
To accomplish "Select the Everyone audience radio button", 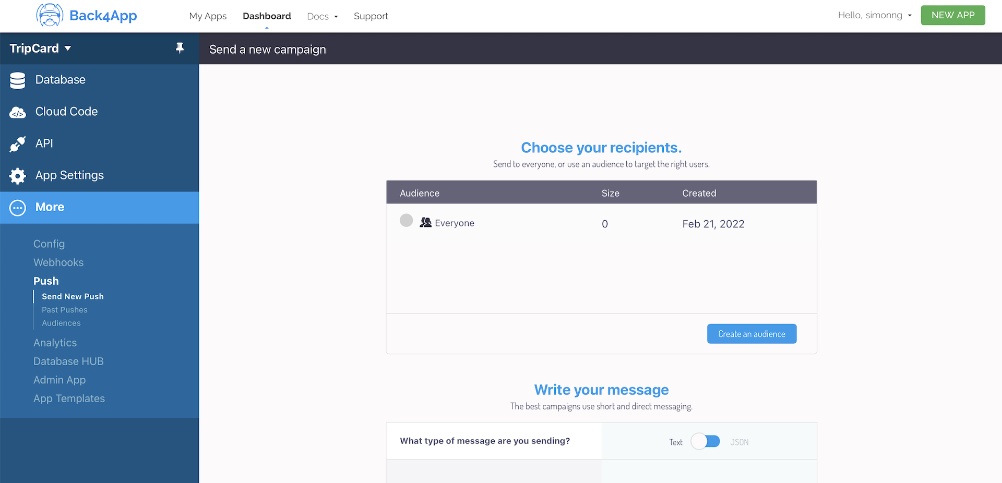I will click(406, 221).
